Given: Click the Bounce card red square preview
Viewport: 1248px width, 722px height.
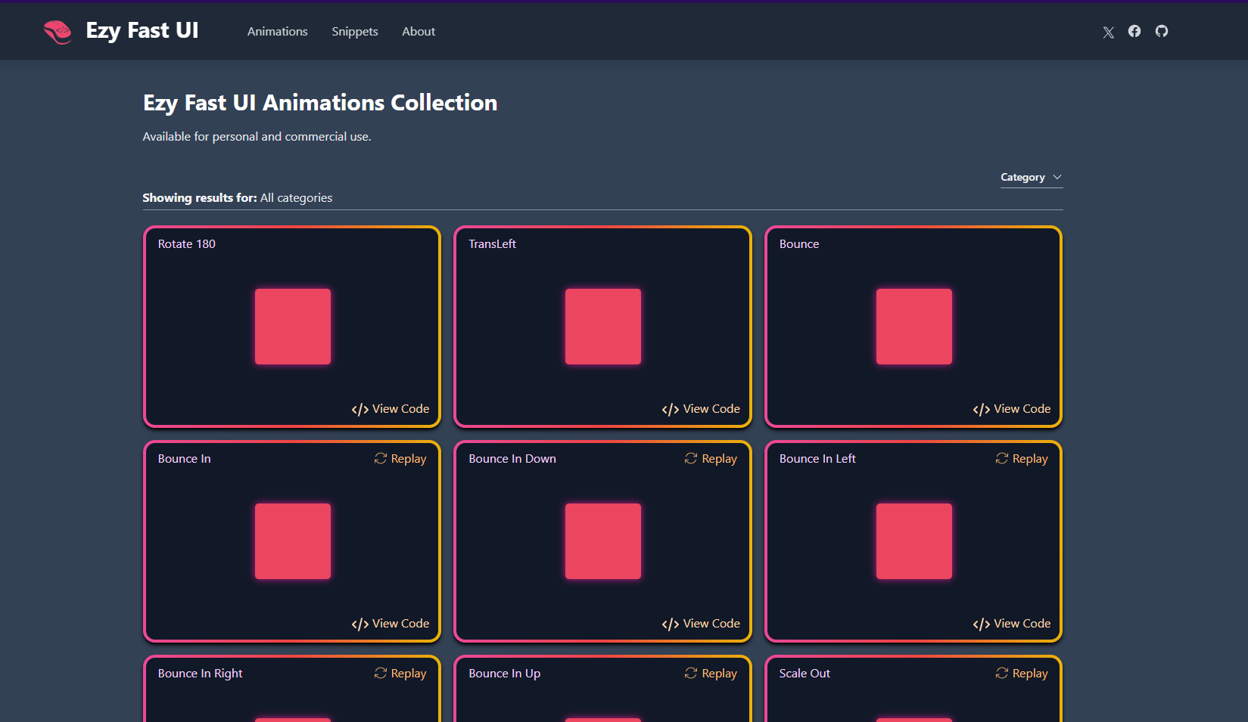Looking at the screenshot, I should click(x=914, y=327).
